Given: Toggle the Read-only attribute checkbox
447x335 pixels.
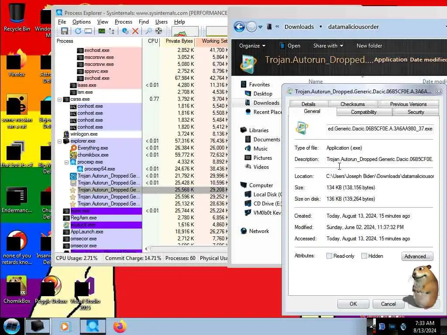Looking at the screenshot, I should click(x=329, y=256).
